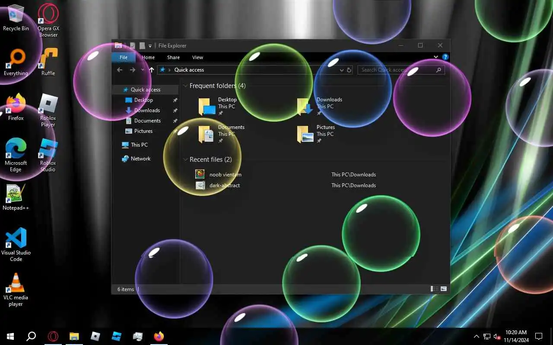553x345 pixels.
Task: Select Quick access in navigation pane
Action: tap(145, 90)
